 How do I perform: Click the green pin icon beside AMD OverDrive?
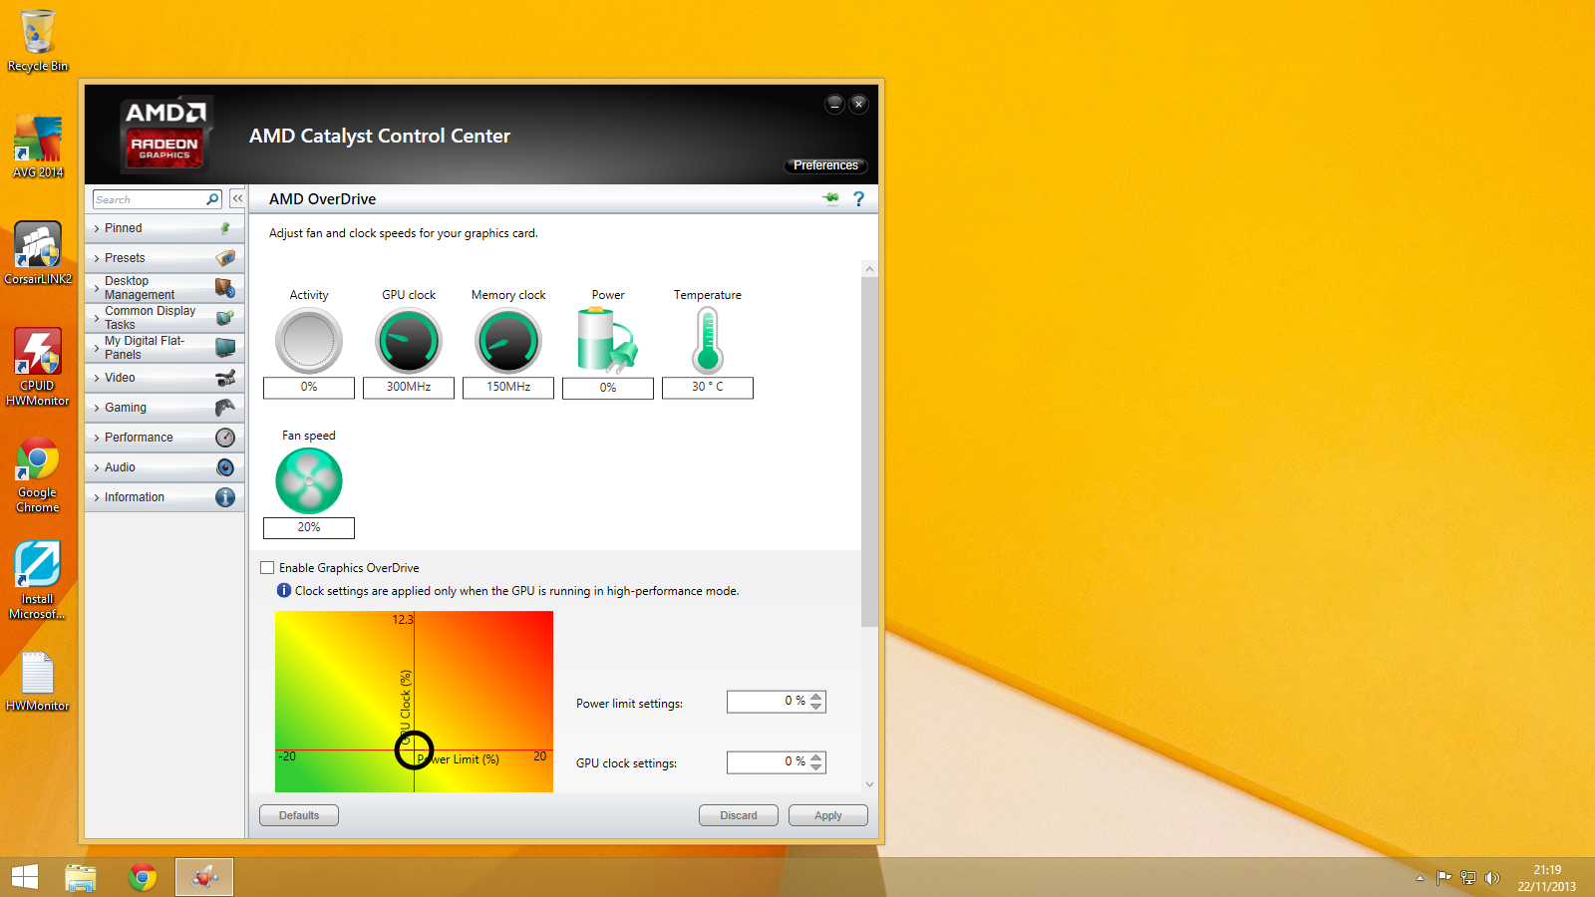click(830, 198)
